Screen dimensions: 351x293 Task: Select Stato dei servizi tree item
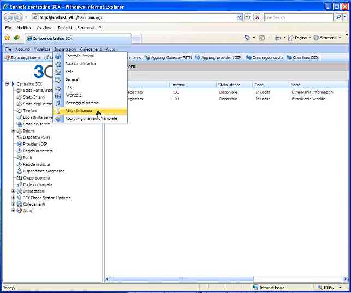pos(37,124)
